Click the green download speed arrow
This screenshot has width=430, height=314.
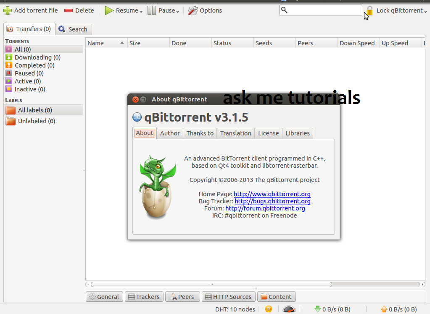[x=318, y=309]
